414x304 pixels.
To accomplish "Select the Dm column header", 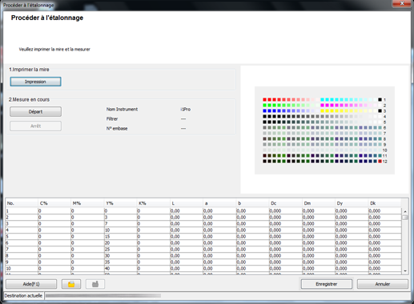I will pos(319,203).
